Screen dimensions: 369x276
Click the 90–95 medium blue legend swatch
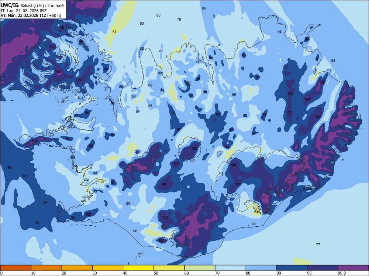(x=292, y=268)
